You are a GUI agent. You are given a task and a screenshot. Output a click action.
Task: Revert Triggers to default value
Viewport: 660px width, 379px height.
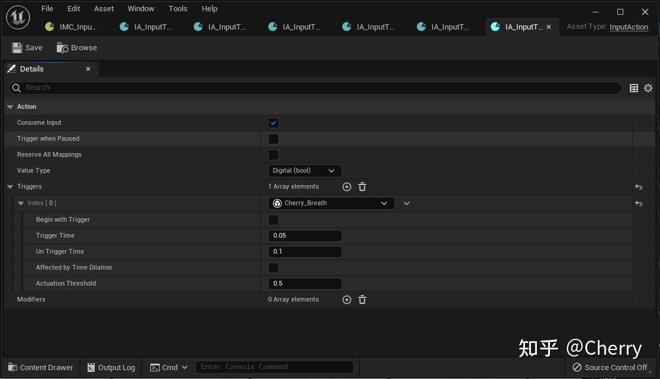point(639,187)
